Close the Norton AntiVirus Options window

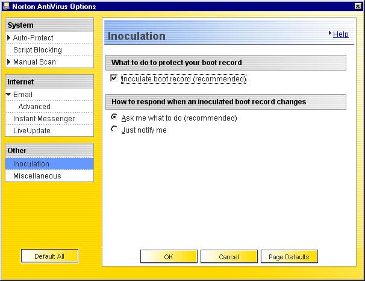(358, 6)
